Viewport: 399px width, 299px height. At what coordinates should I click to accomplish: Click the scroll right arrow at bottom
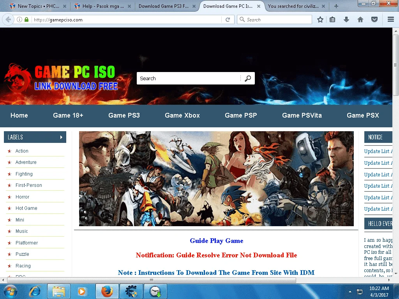[389, 280]
